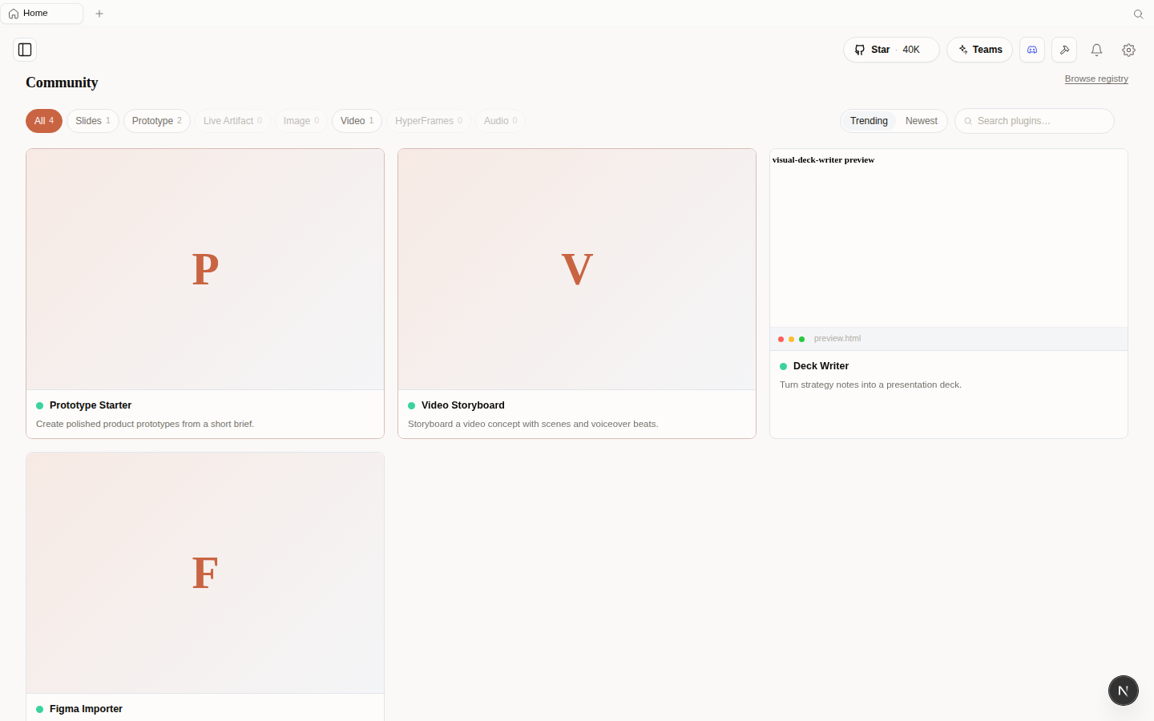The width and height of the screenshot is (1154, 721).
Task: Filter community plugins by Video
Action: coord(357,121)
